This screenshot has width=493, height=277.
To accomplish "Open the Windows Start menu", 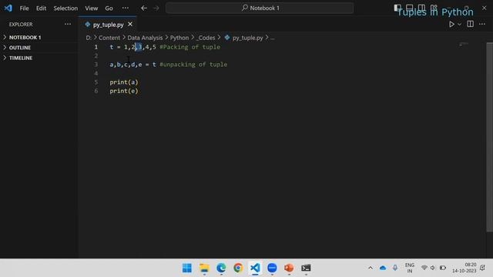I will [x=186, y=268].
